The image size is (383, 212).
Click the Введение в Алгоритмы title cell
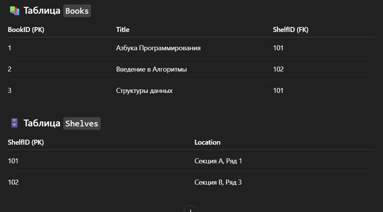click(151, 69)
